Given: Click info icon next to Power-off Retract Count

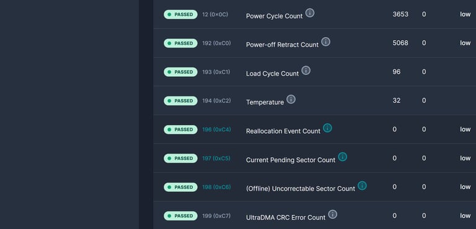Looking at the screenshot, I should pyautogui.click(x=326, y=42).
